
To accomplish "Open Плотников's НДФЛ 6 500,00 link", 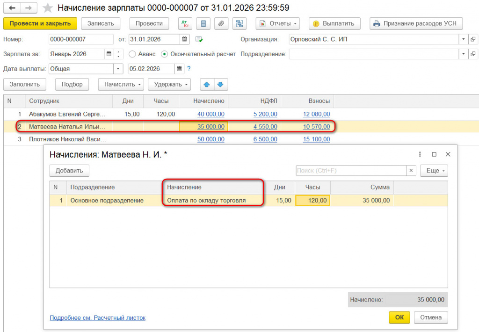I will click(x=265, y=139).
